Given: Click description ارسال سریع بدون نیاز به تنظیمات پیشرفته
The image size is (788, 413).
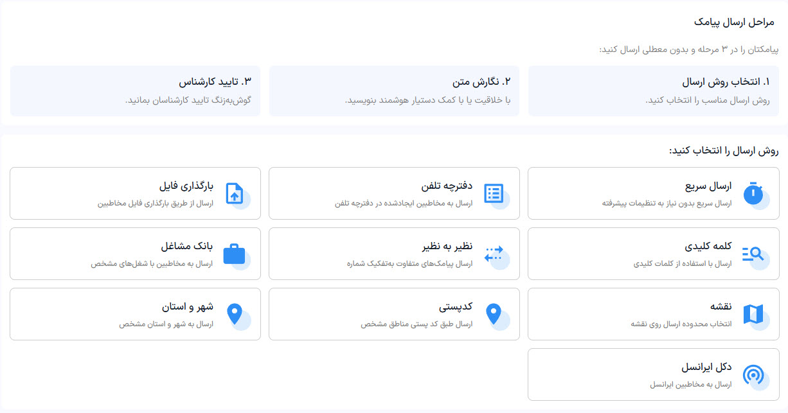Looking at the screenshot, I should tap(667, 204).
